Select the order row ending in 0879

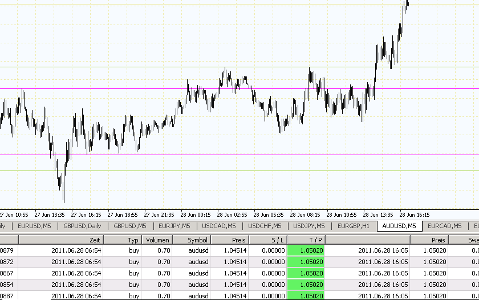tap(57, 251)
